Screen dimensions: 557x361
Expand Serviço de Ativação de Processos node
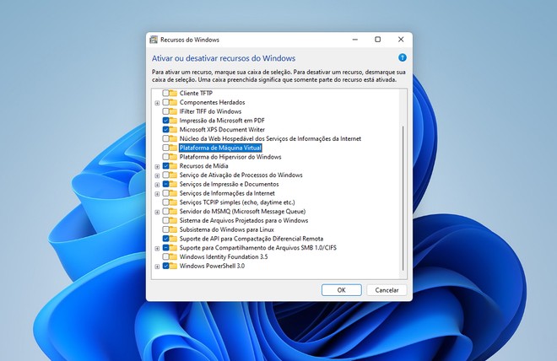point(157,175)
